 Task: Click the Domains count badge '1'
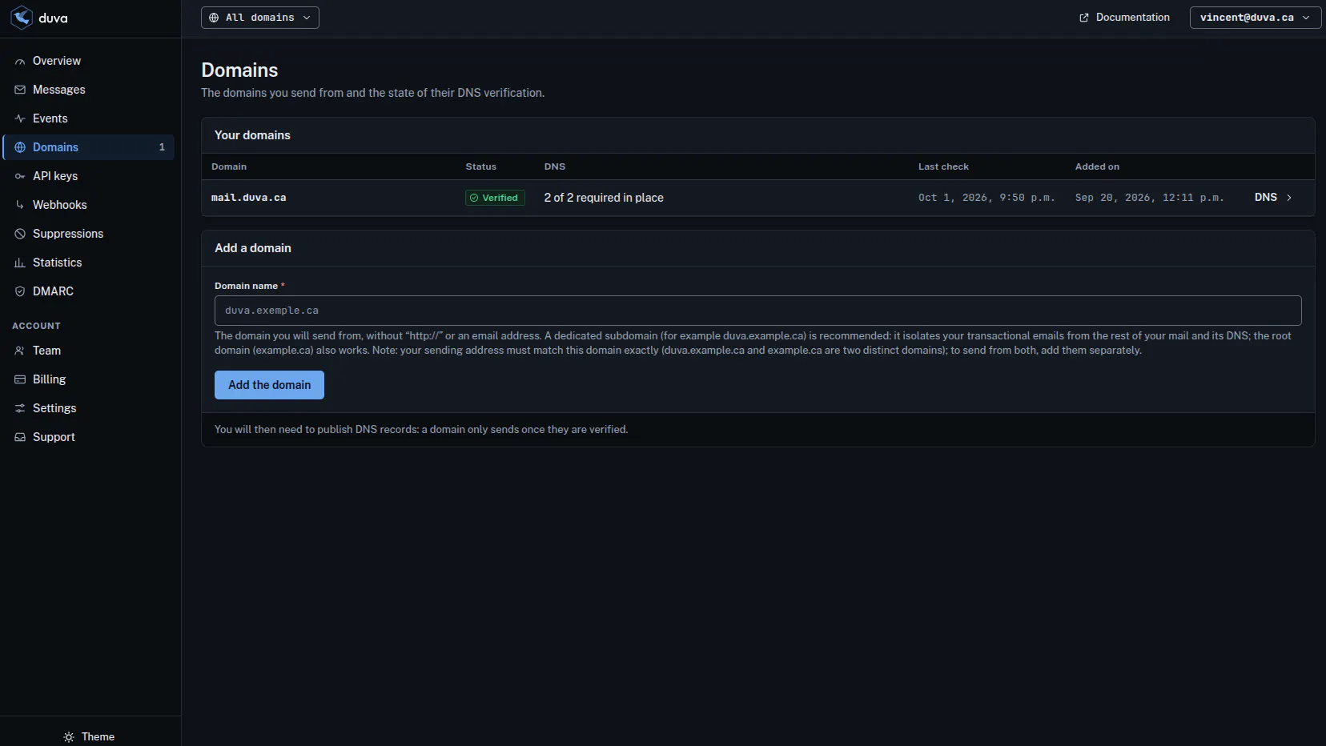pos(162,147)
